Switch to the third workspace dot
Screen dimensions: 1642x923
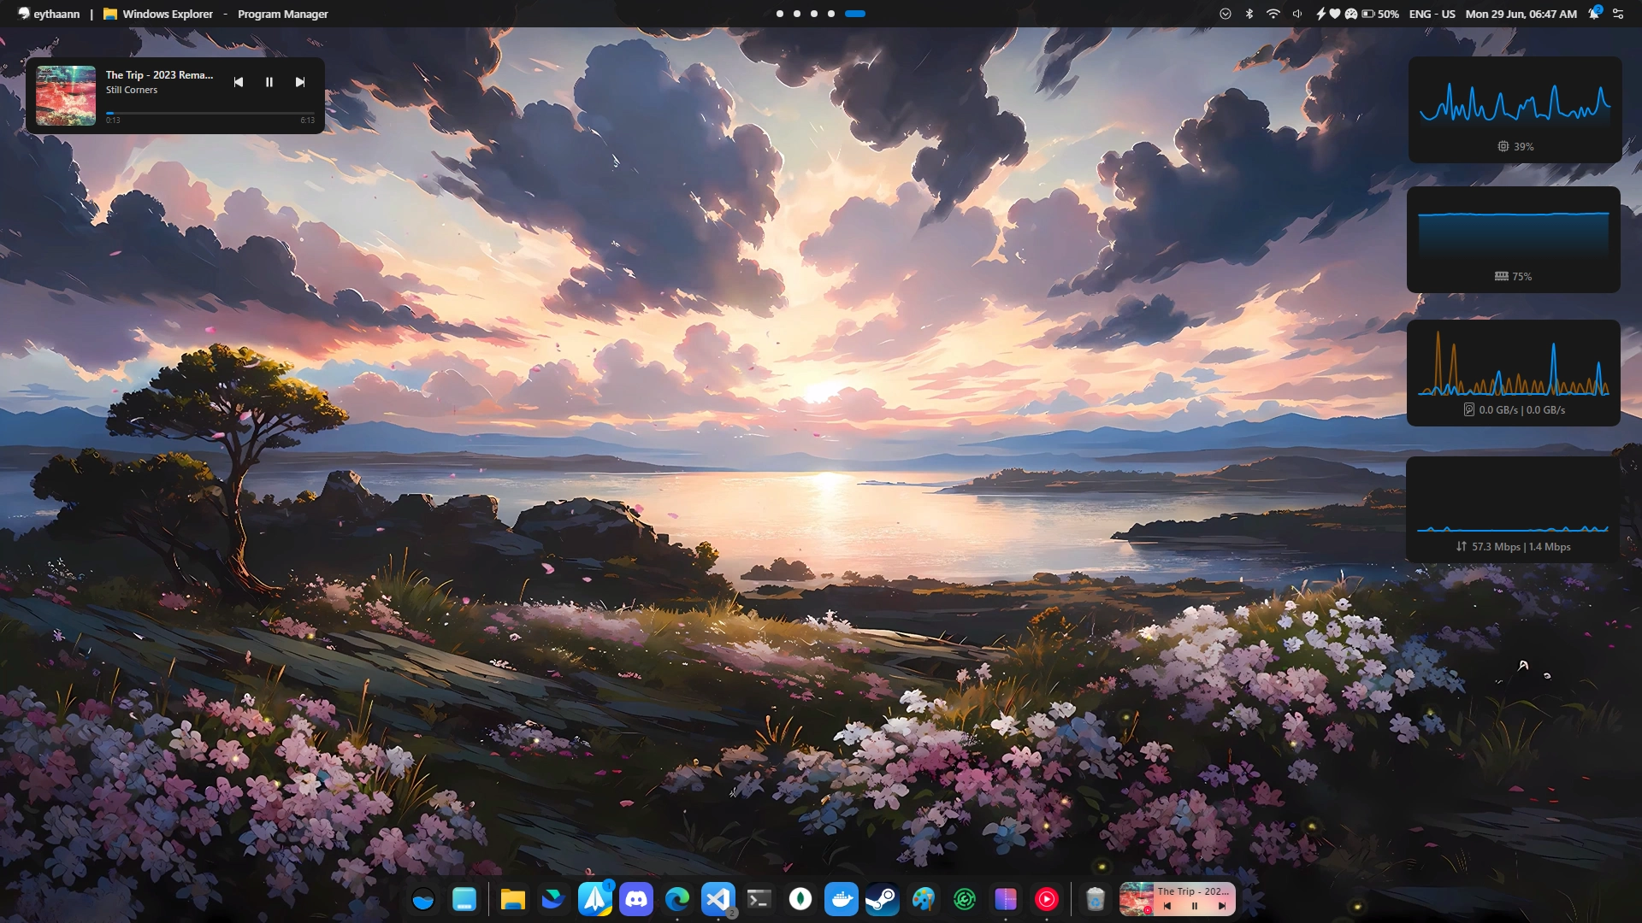point(814,14)
